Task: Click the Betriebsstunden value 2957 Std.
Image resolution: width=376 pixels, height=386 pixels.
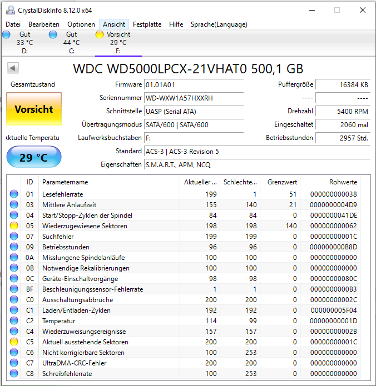Action: tap(343, 138)
